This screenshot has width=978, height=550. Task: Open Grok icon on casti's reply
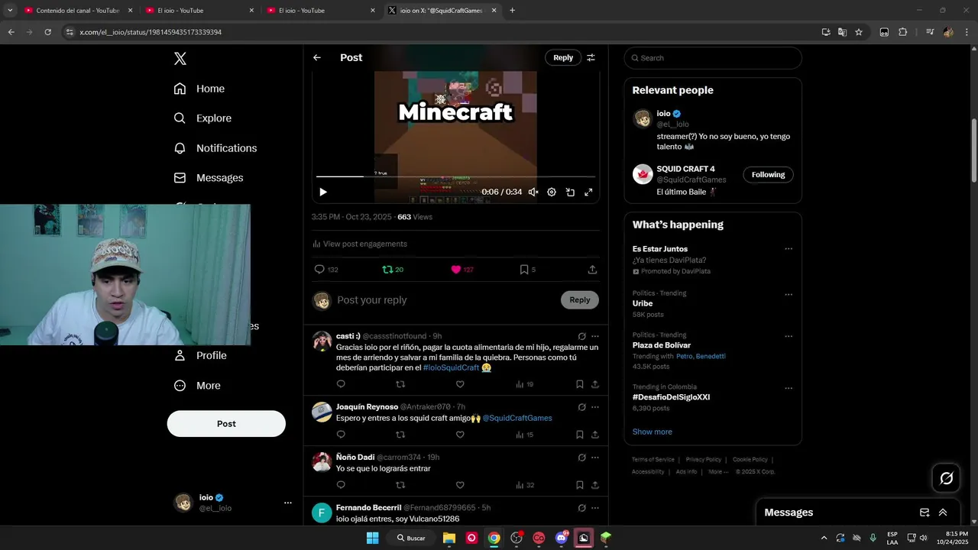(581, 336)
